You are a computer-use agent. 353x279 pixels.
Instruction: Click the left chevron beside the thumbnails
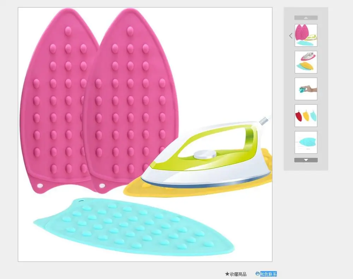pyautogui.click(x=291, y=36)
